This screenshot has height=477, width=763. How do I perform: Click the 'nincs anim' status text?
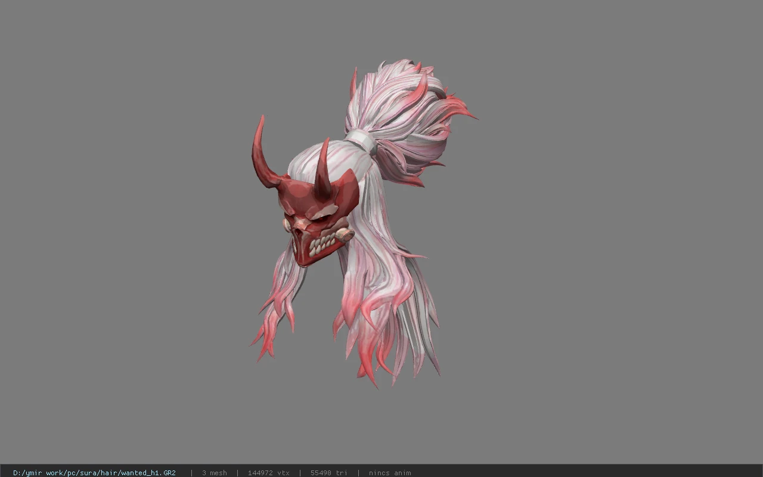click(390, 473)
